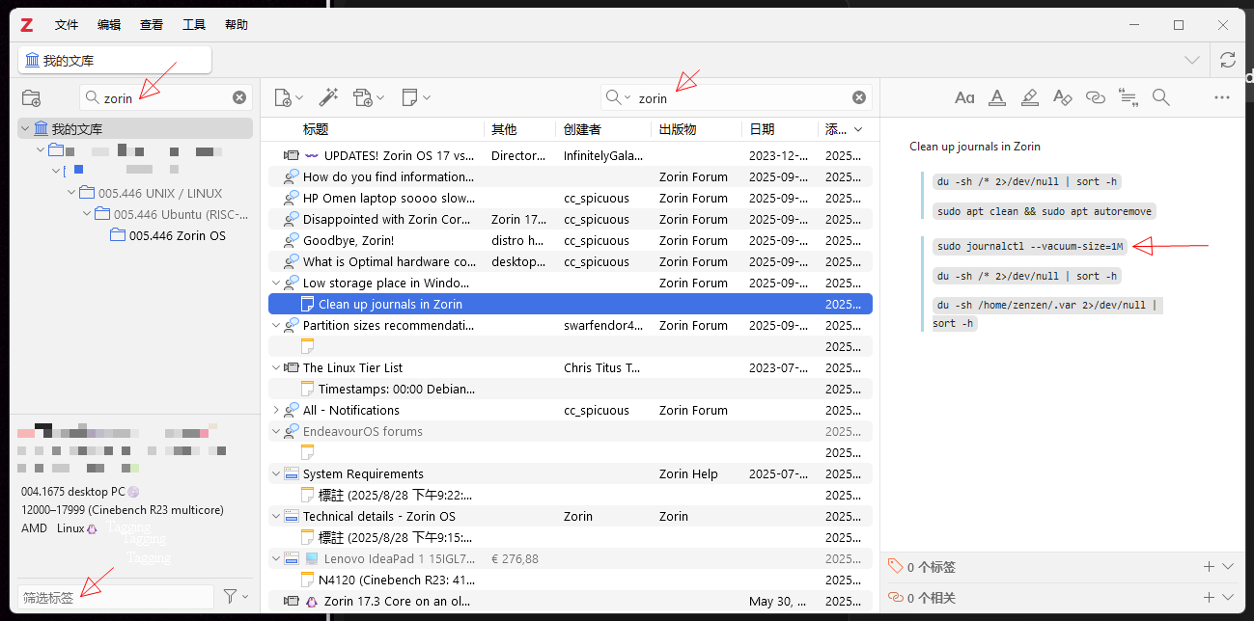Image resolution: width=1254 pixels, height=621 pixels.
Task: Click the insert link icon in note editor
Action: click(x=1095, y=97)
